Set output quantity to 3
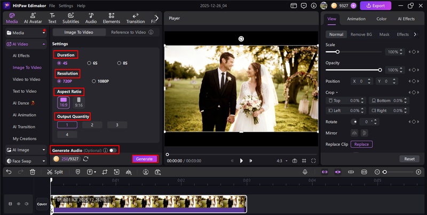Screen dimensions: 427x215 pos(117,125)
